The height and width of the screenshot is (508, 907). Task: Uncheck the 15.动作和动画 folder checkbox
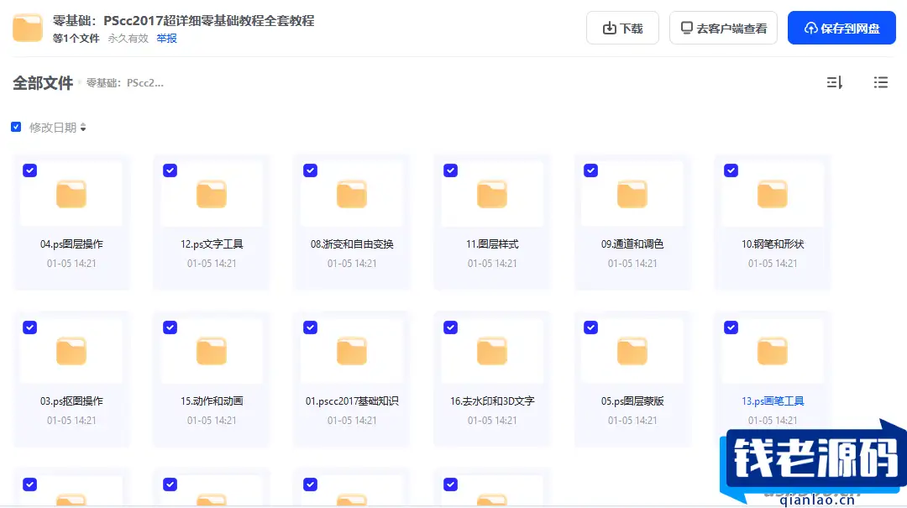click(170, 327)
